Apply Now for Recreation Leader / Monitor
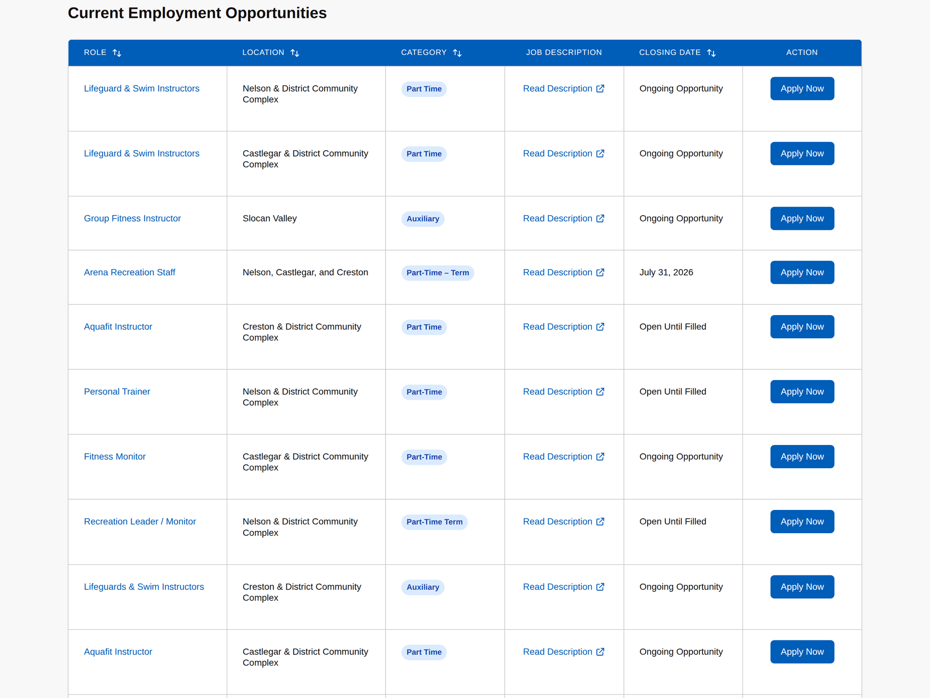Viewport: 930px width, 698px height. coord(802,522)
